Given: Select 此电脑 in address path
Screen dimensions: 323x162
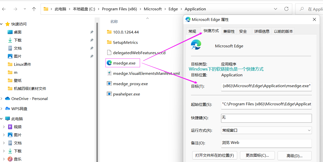Looking at the screenshot, I should [x=60, y=9].
